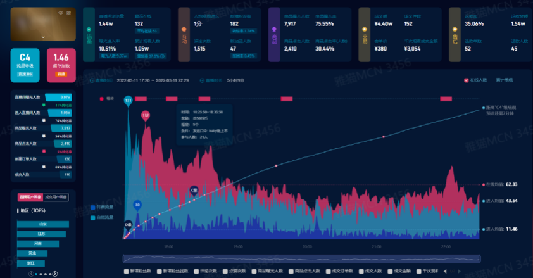This screenshot has width=533, height=278.
Task: Click the QR code icon on streamer card
Action: click(68, 13)
